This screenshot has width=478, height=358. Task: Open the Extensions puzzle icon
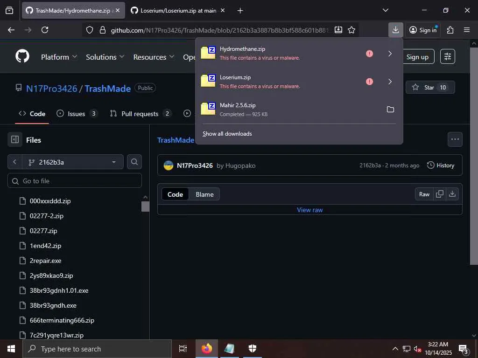450,30
